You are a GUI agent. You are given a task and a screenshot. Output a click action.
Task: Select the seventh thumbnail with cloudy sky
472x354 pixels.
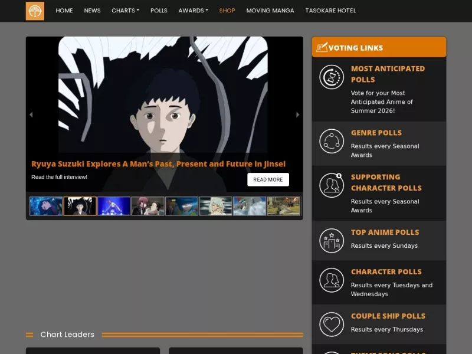(250, 206)
